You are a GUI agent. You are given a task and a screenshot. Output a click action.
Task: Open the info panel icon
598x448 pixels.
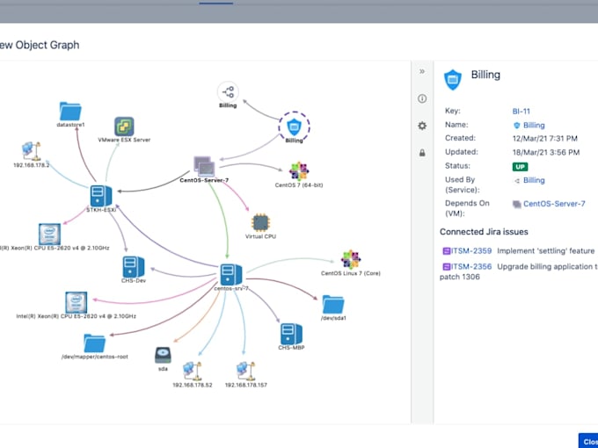tap(422, 98)
